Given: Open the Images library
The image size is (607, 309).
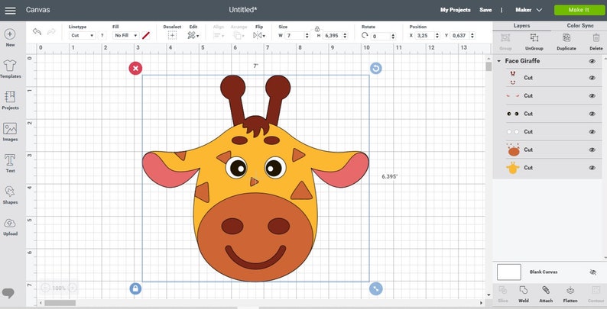Looking at the screenshot, I should 10,132.
